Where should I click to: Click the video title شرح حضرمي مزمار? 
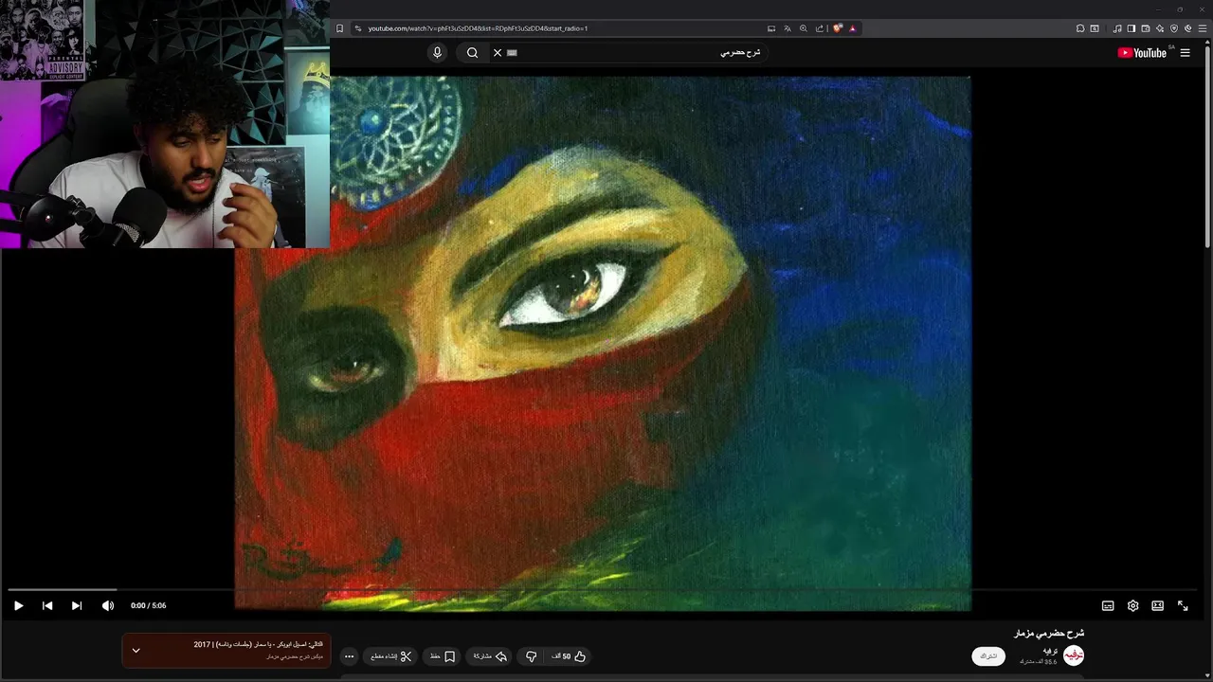coord(1049,633)
